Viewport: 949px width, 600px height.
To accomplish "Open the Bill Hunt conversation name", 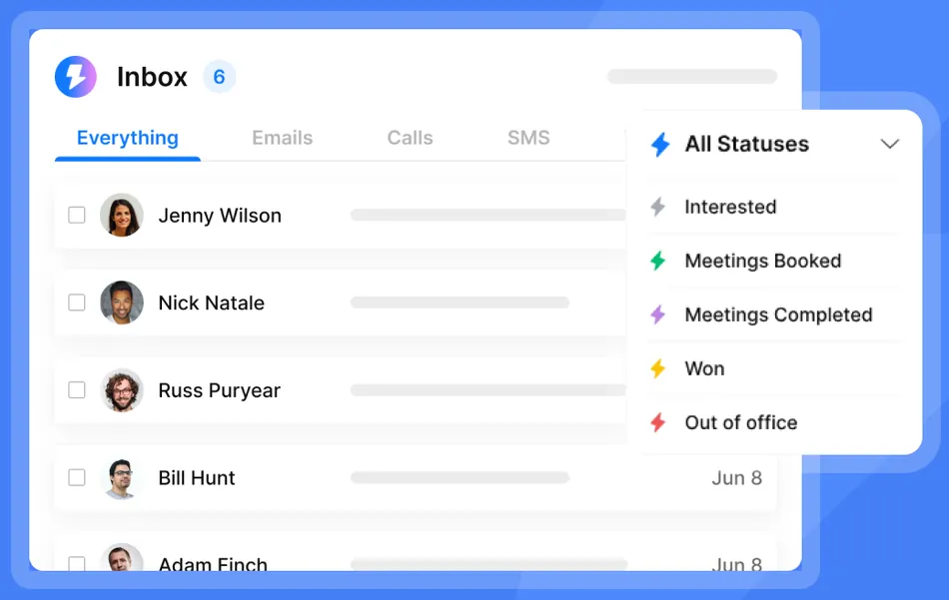I will click(196, 478).
